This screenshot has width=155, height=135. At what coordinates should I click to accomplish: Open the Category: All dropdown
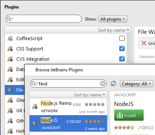coord(137,84)
